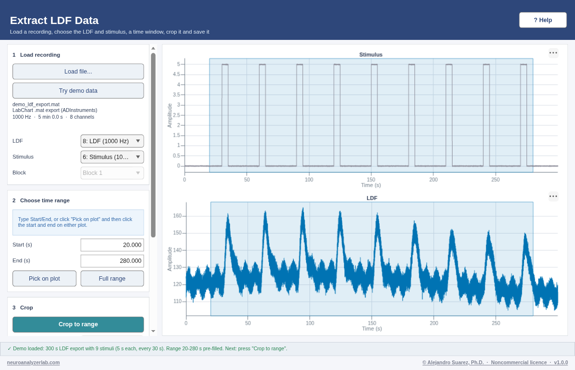Open the Stimulus channel dropdown

coord(112,157)
